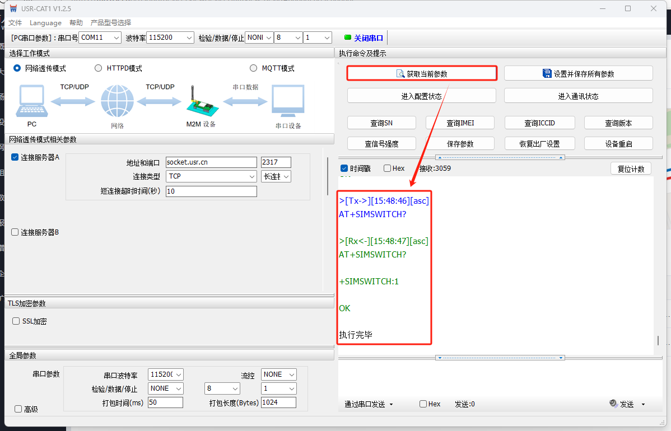Screen dimensions: 671x431
Task: Click the socket.usr.cn address field
Action: (211, 162)
